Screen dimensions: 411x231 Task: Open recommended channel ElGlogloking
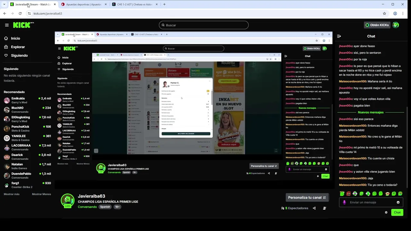pyautogui.click(x=27, y=119)
